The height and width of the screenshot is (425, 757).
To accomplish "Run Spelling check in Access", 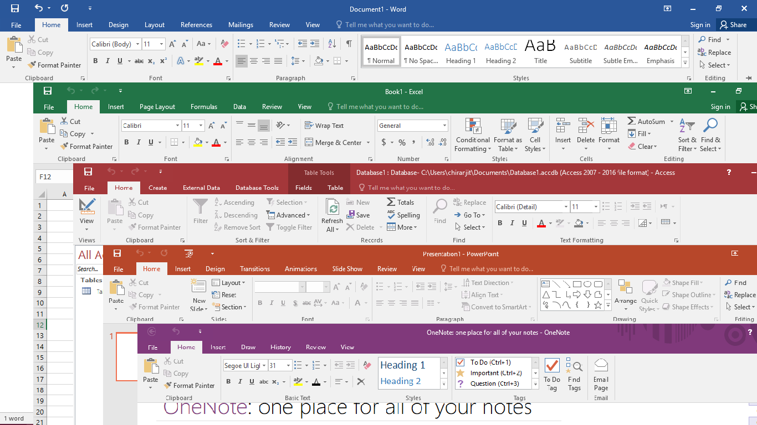I will click(404, 215).
